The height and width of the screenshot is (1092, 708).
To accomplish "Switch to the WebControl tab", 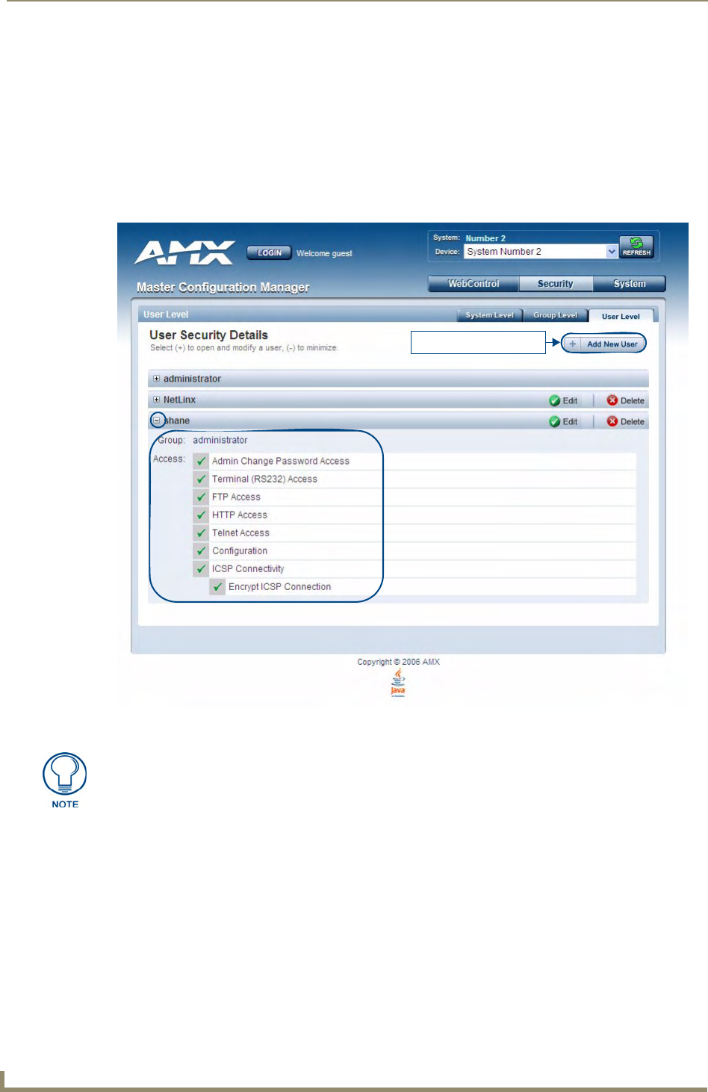I will tap(473, 284).
